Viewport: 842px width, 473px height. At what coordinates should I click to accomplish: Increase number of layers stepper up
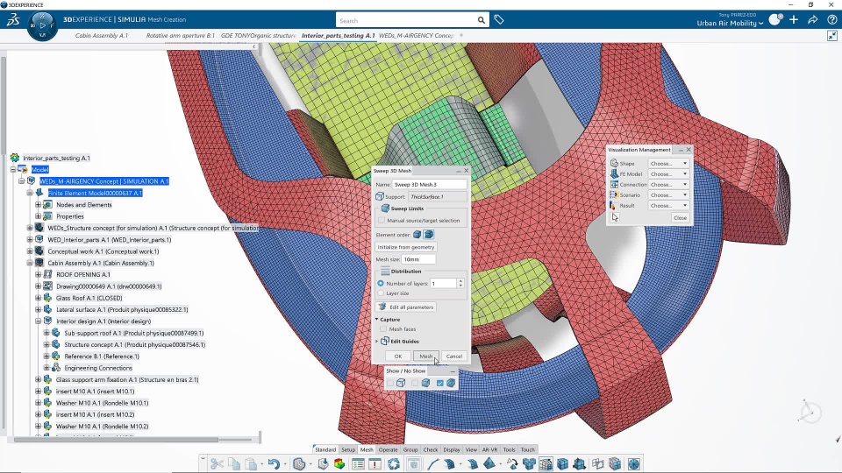pyautogui.click(x=460, y=281)
